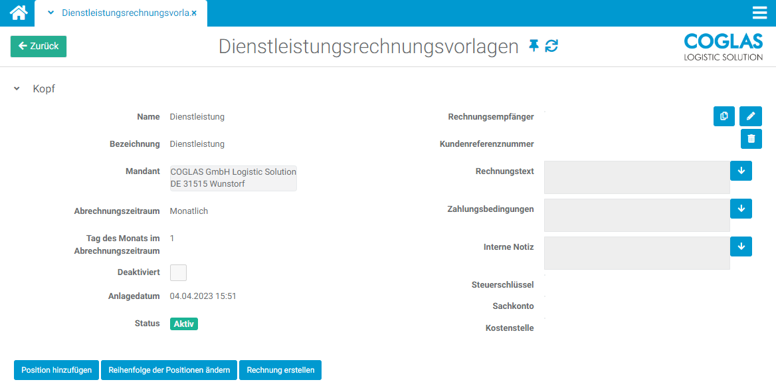Screen dimensions: 776x392
Task: Expand the Zahlungsbedingungen field arrow
Action: 741,209
